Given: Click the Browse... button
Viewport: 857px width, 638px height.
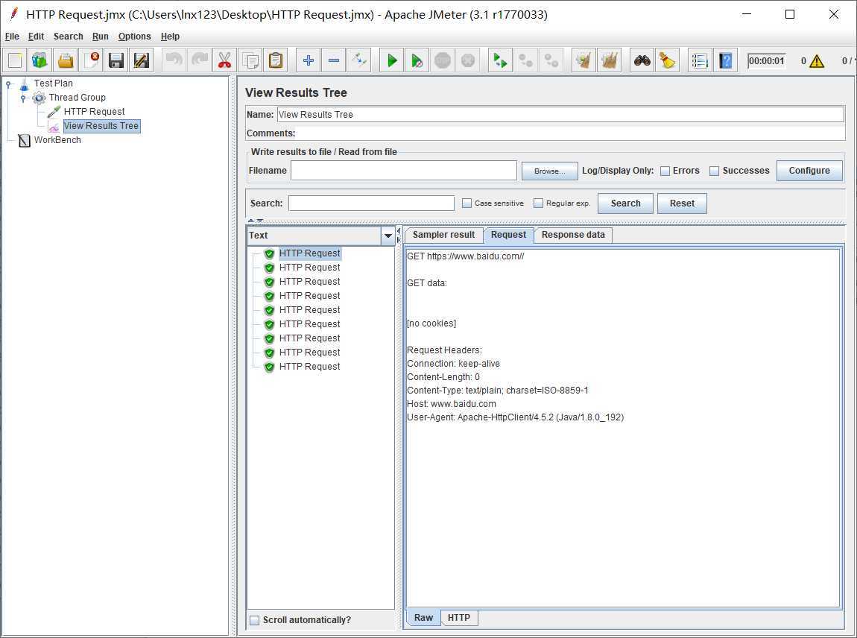Looking at the screenshot, I should click(549, 171).
